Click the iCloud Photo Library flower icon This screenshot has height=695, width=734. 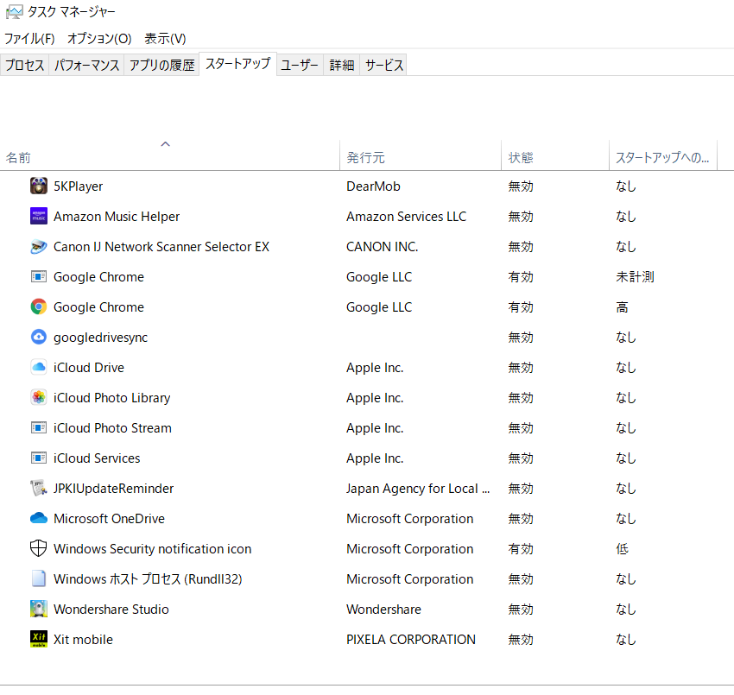[x=39, y=397]
